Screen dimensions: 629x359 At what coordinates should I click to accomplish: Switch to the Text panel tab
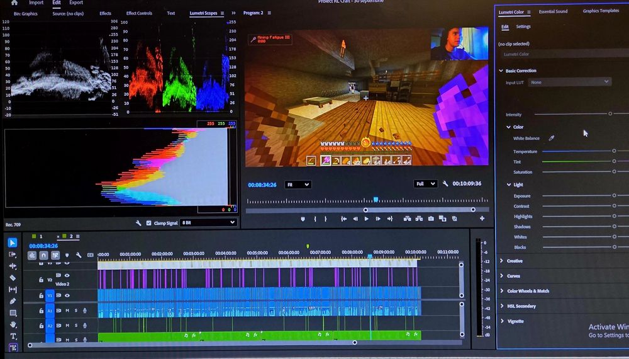coord(171,13)
